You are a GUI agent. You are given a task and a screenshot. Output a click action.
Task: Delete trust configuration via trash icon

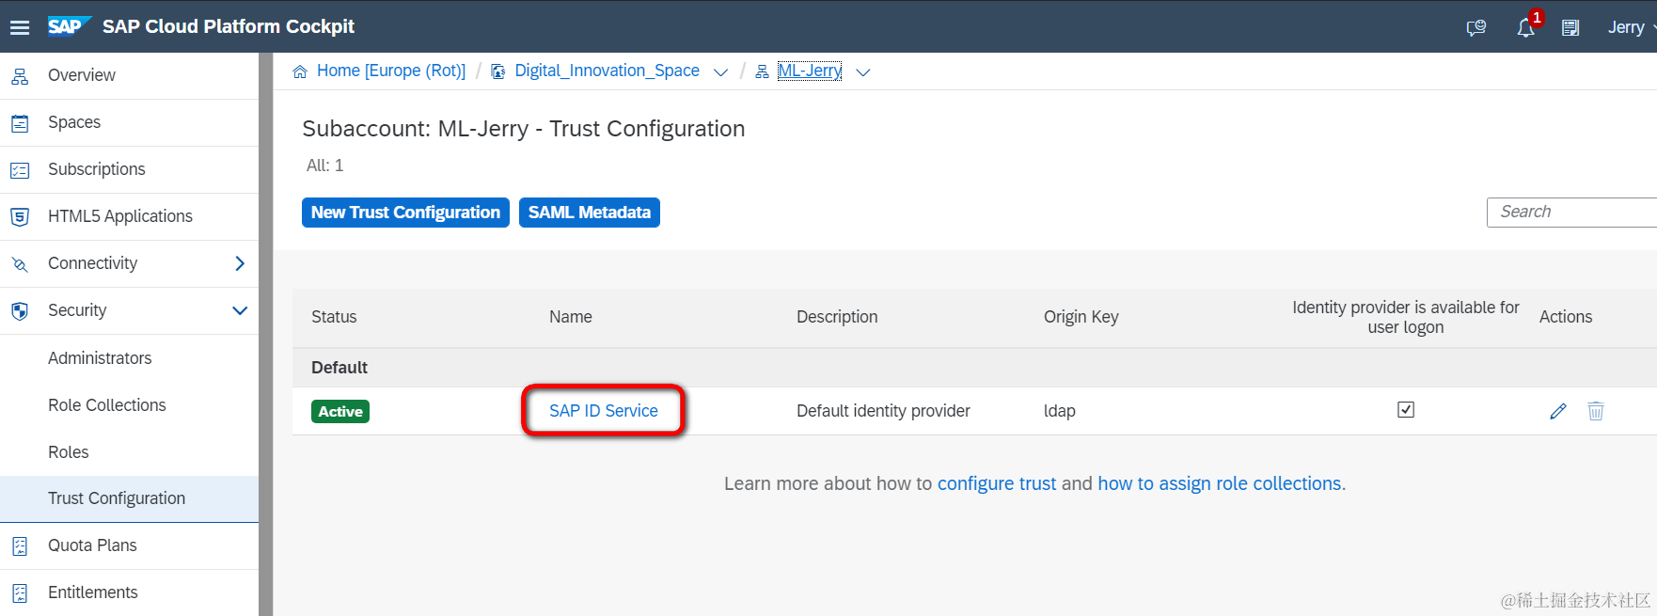click(1596, 411)
